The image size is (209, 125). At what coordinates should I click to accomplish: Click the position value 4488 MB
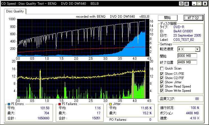tap(192, 113)
